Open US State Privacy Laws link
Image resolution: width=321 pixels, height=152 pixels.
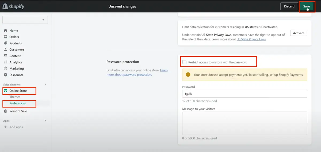(251, 39)
